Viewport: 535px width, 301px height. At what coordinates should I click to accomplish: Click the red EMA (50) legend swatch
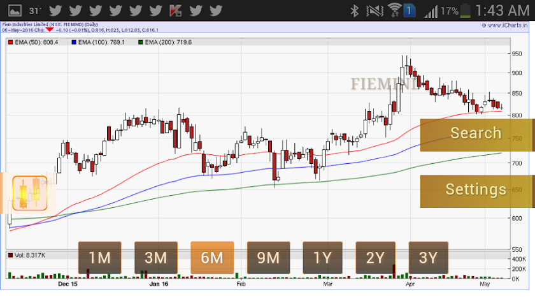[11, 42]
